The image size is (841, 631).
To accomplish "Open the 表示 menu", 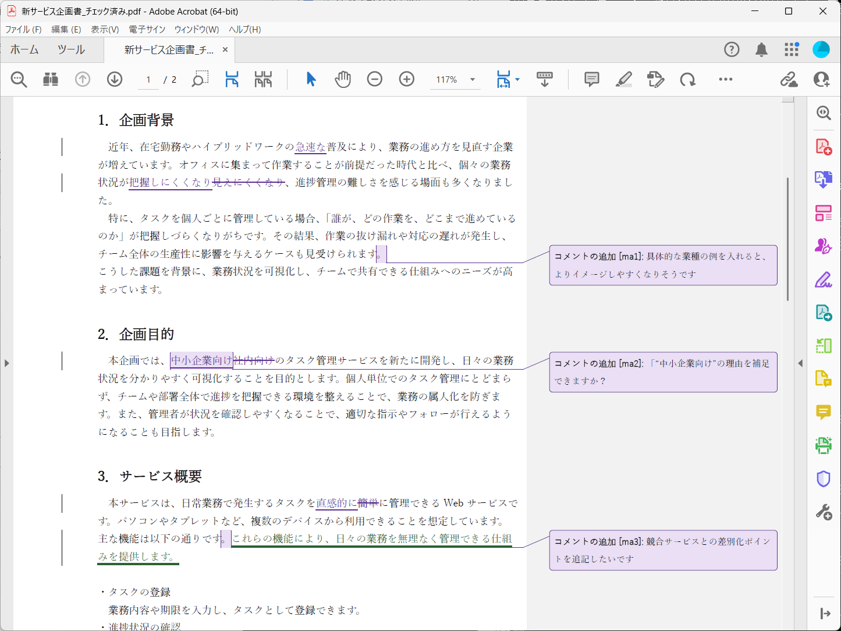I will [x=105, y=29].
